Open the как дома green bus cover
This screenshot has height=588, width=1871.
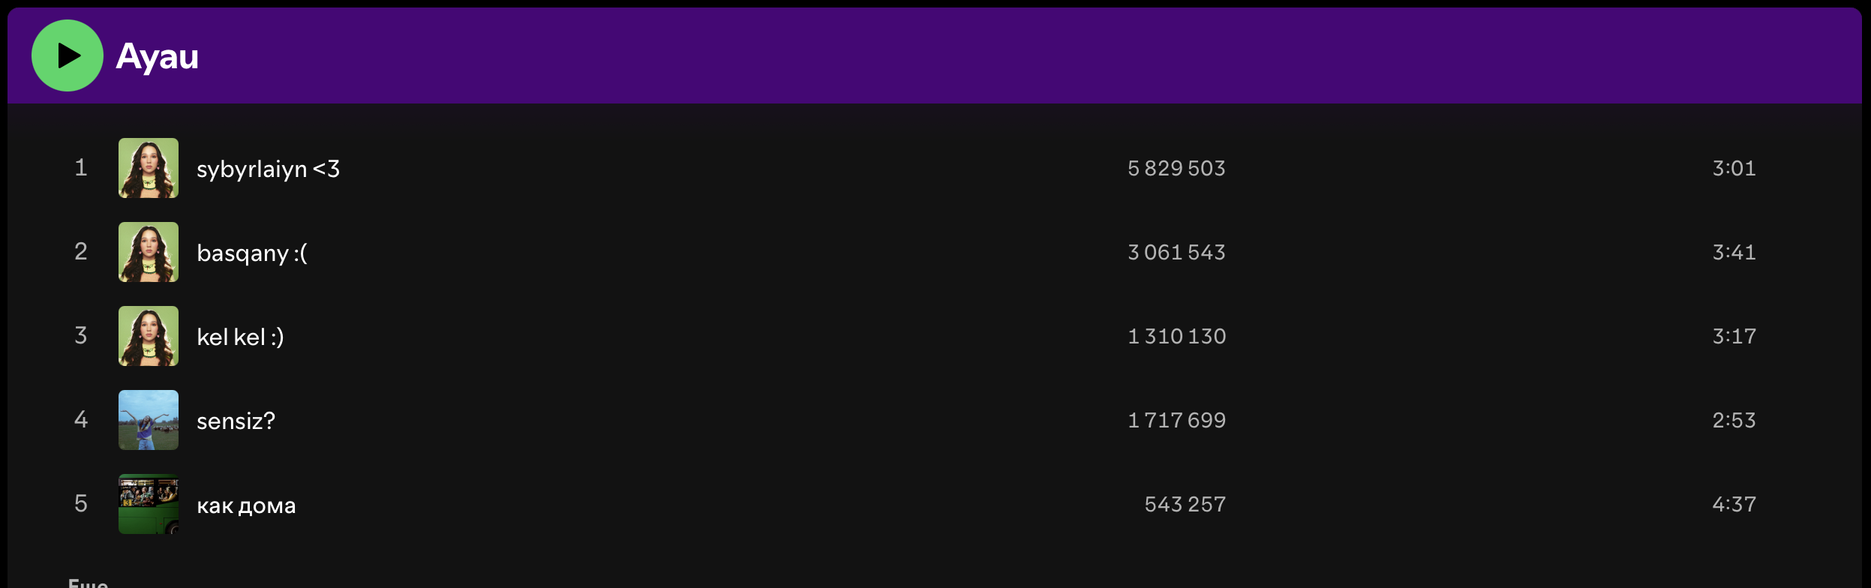[149, 504]
